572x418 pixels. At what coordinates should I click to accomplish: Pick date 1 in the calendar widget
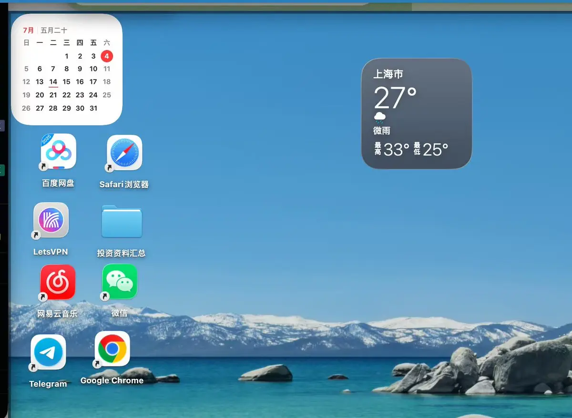coord(67,56)
